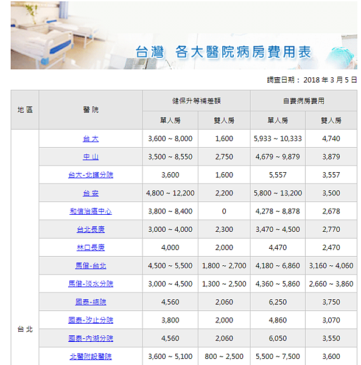Click the 3,879 cell

click(331, 157)
